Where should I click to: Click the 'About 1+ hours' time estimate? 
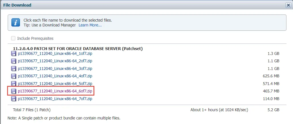tap(219, 110)
